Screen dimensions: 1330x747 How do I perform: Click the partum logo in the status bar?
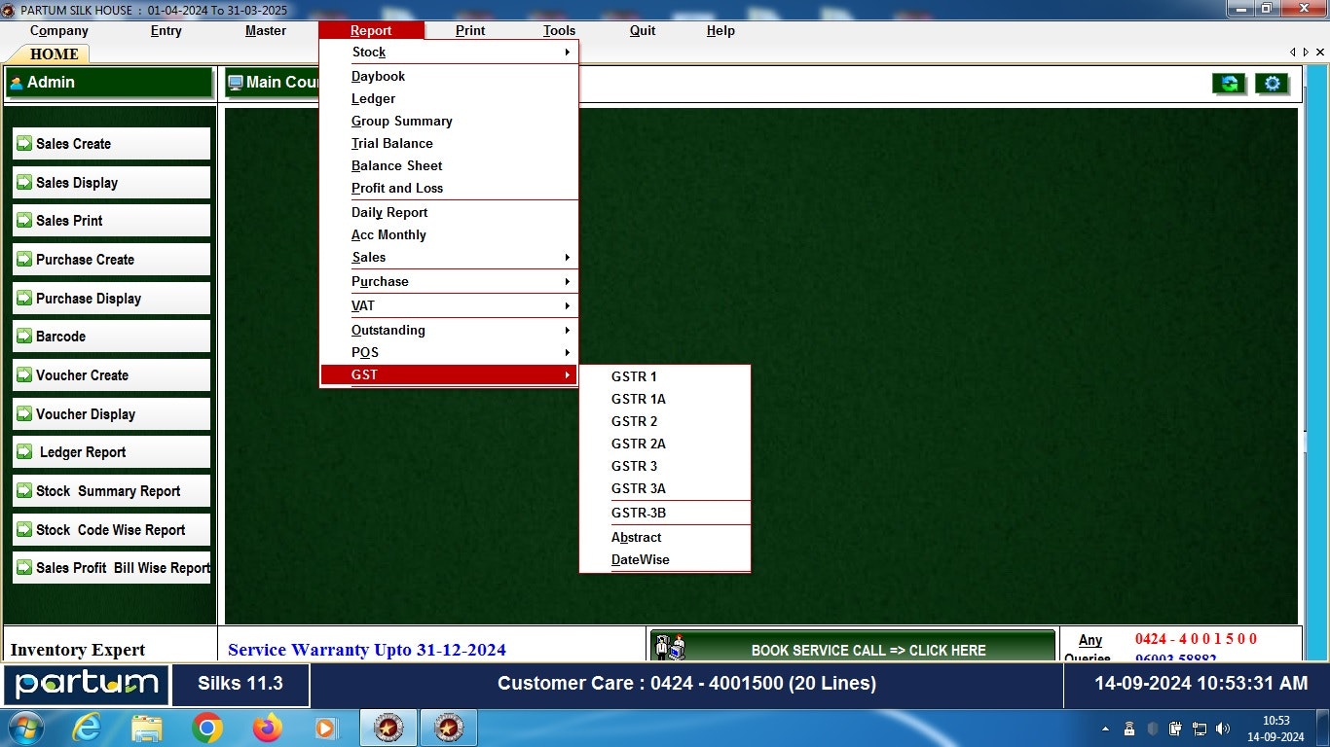(x=86, y=683)
